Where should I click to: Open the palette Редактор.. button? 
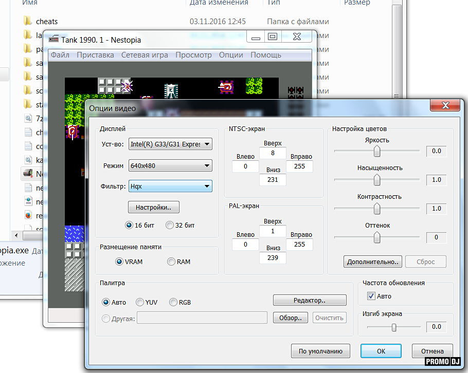(x=310, y=300)
